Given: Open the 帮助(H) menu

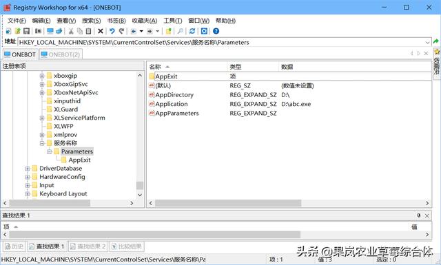Looking at the screenshot, I should click(225, 21).
